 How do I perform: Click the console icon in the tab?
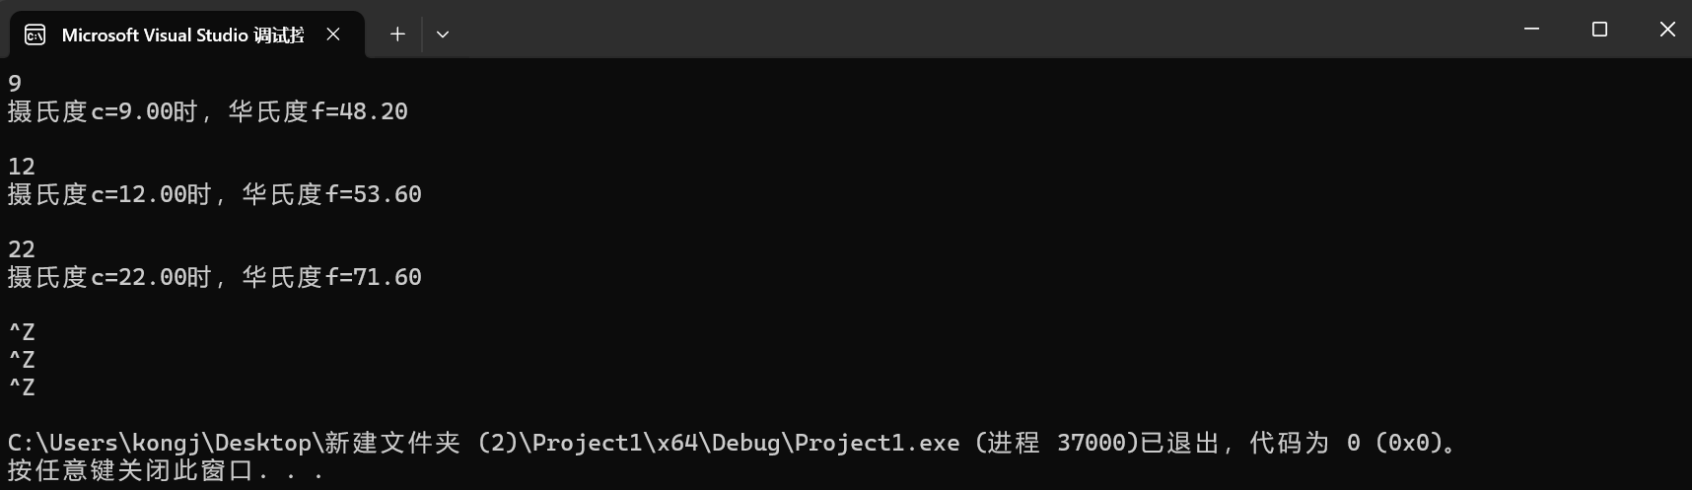[x=35, y=35]
